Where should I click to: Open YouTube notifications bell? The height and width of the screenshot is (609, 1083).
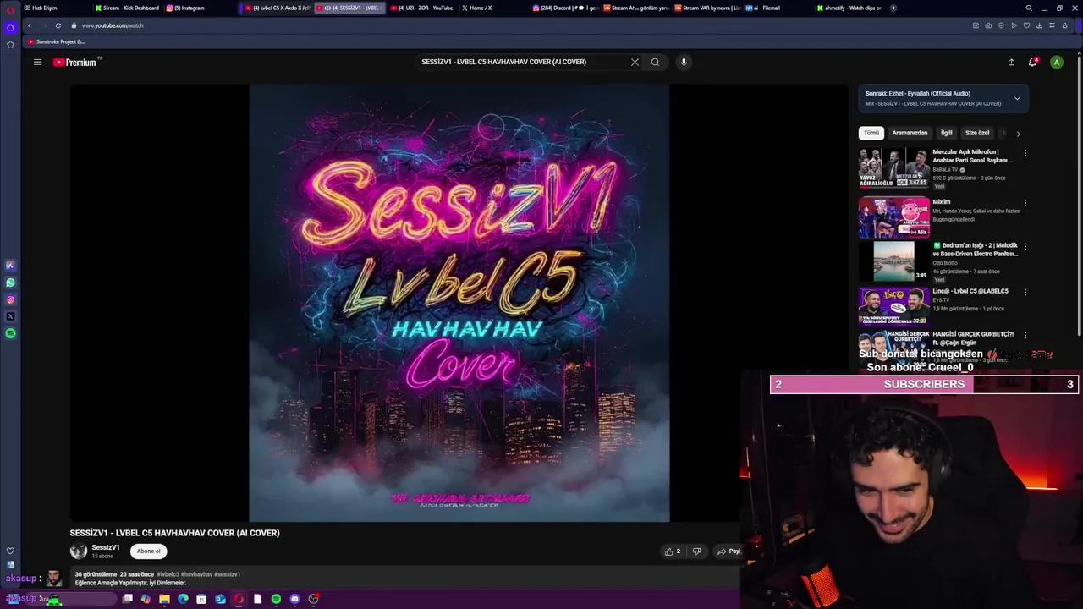[1032, 62]
